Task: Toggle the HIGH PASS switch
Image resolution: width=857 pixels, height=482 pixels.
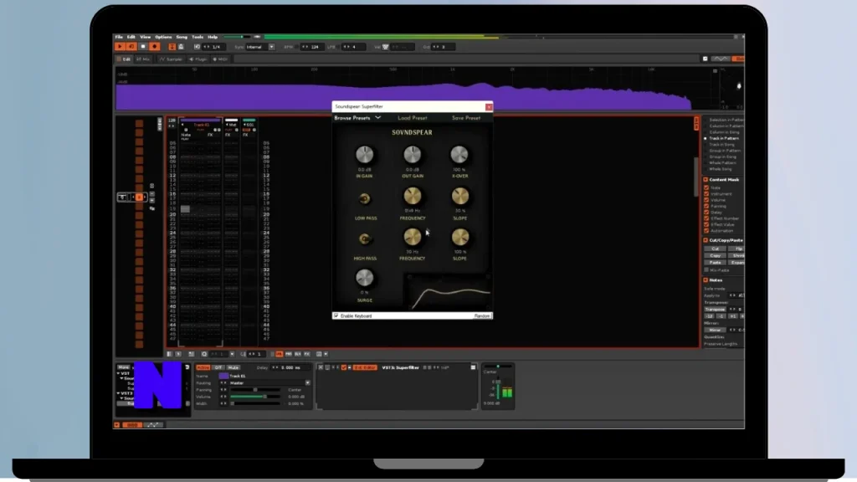Action: click(x=365, y=238)
